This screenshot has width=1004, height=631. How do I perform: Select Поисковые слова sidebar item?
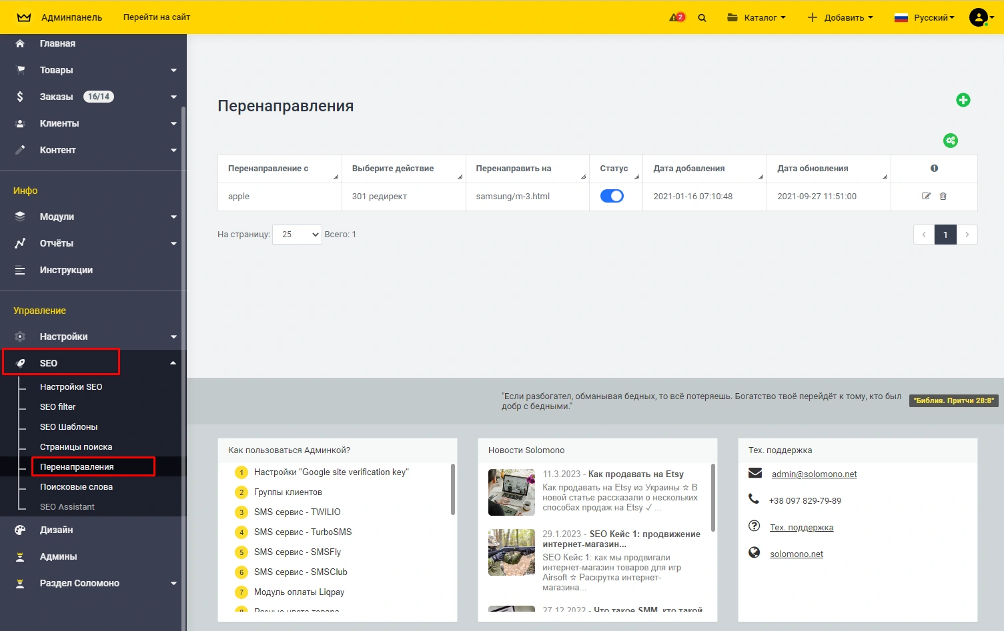[76, 487]
